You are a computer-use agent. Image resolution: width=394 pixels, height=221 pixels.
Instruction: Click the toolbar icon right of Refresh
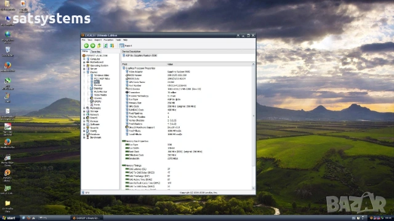coord(112,45)
